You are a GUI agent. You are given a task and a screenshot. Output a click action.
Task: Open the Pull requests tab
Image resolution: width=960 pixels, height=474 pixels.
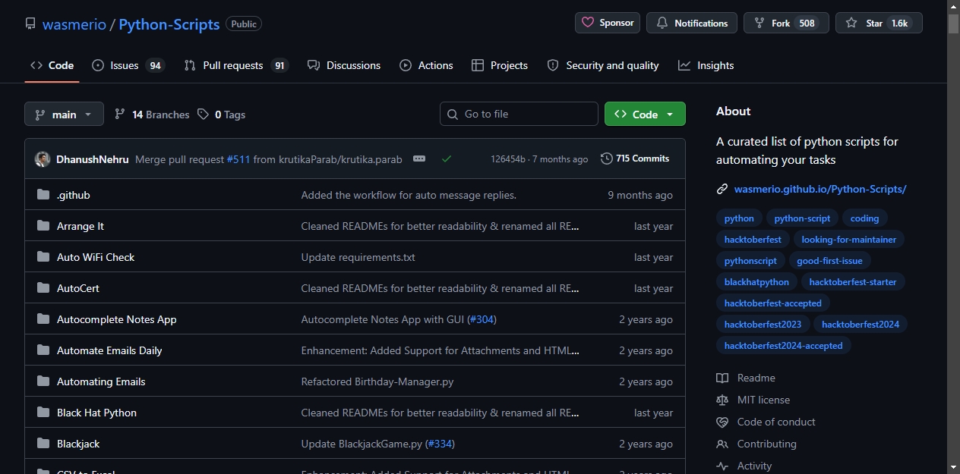(x=235, y=65)
